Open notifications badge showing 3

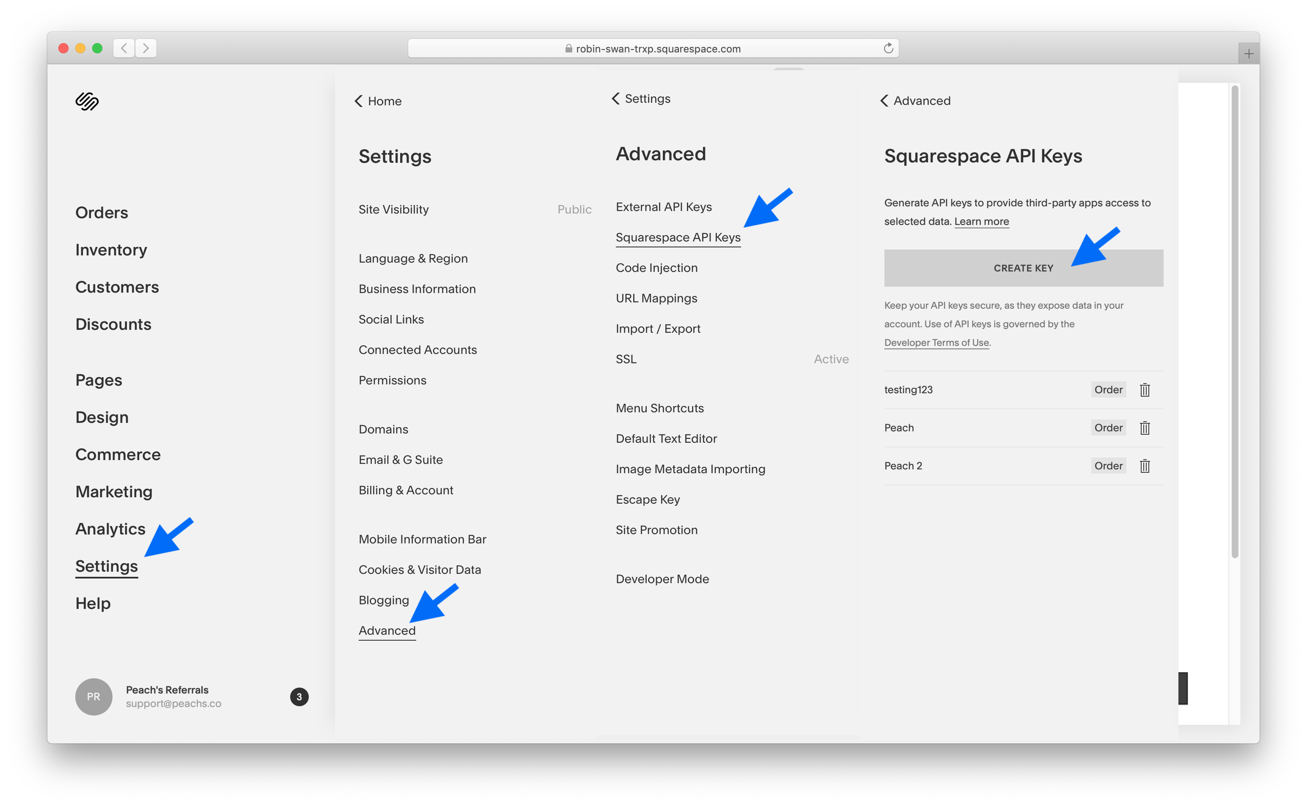click(299, 696)
